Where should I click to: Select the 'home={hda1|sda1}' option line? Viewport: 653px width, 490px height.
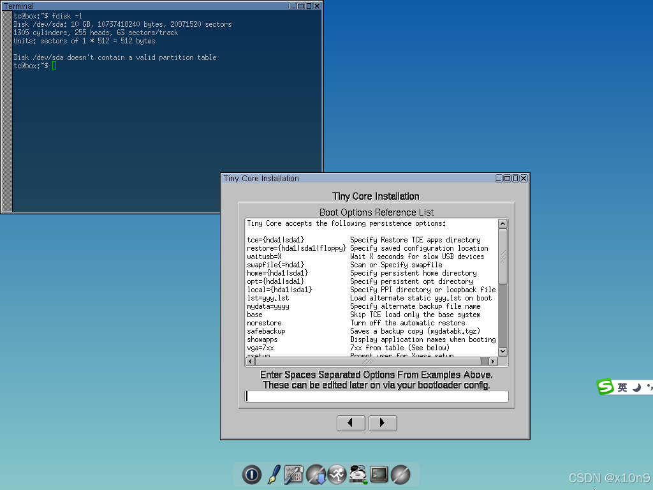click(x=277, y=273)
